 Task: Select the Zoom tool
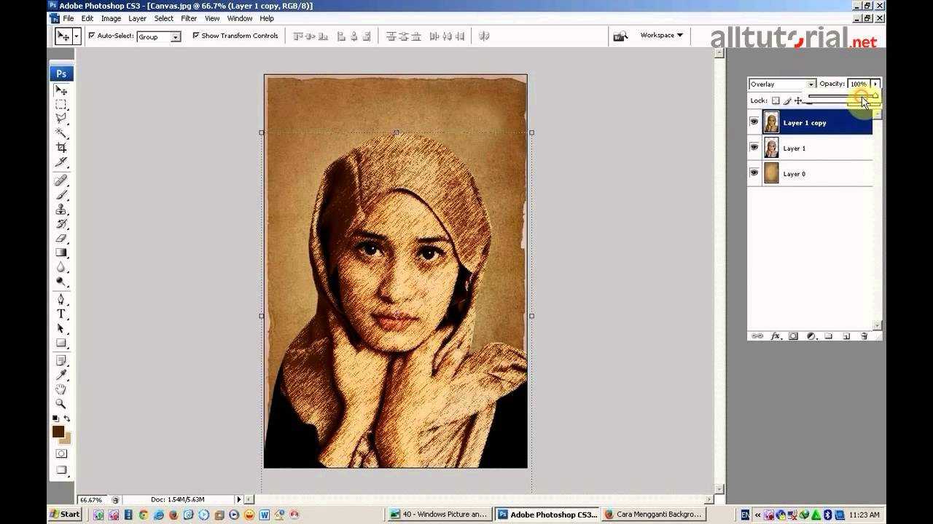pos(61,404)
